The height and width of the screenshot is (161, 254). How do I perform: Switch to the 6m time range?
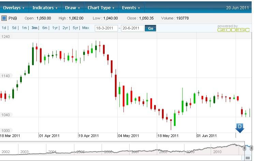tap(45, 28)
